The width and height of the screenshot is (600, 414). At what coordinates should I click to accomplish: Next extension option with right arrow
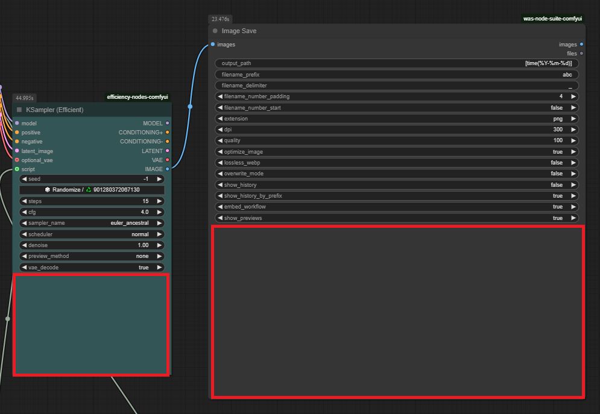[x=573, y=119]
